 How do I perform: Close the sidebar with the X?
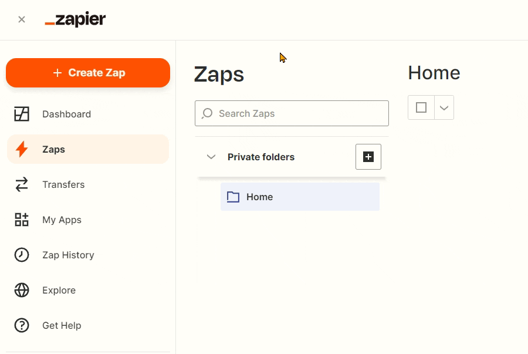(22, 19)
